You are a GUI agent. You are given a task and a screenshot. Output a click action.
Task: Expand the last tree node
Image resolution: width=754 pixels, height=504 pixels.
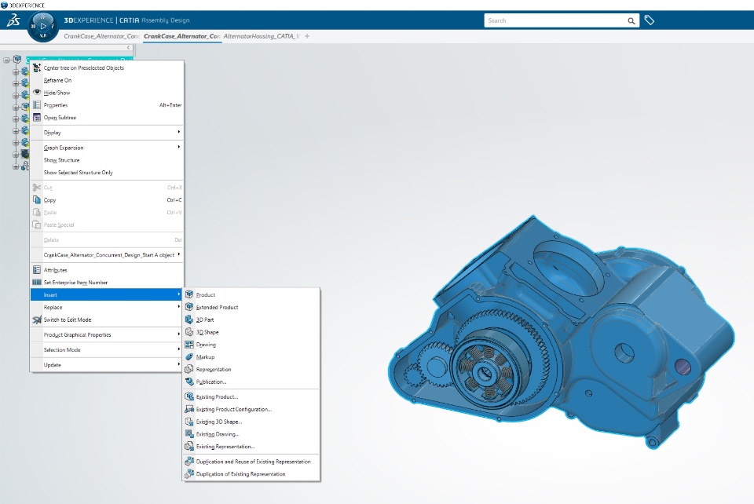[x=16, y=166]
